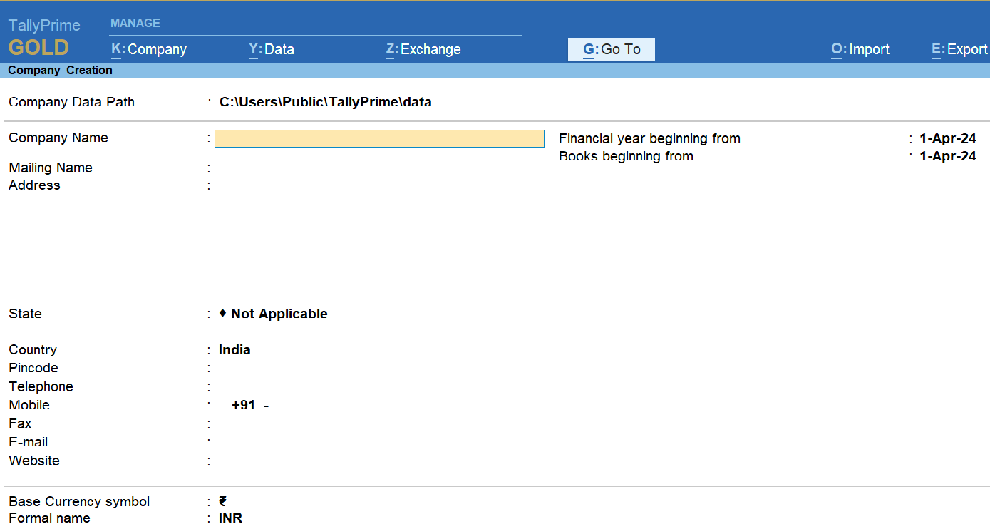Click the Pincode field
This screenshot has height=529, width=990.
point(285,369)
